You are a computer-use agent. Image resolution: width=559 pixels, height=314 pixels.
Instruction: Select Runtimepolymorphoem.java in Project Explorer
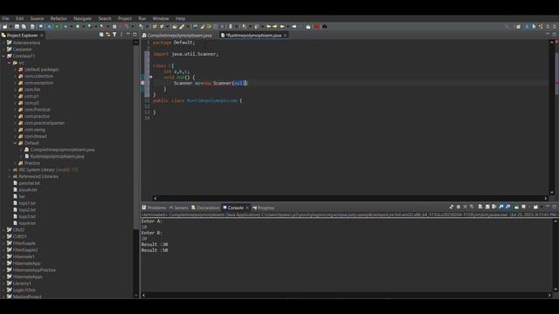57,156
